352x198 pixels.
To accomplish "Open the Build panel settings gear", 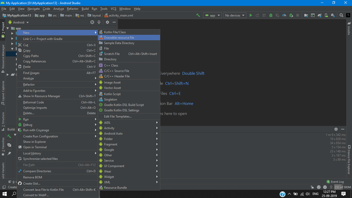I will pyautogui.click(x=336, y=129).
